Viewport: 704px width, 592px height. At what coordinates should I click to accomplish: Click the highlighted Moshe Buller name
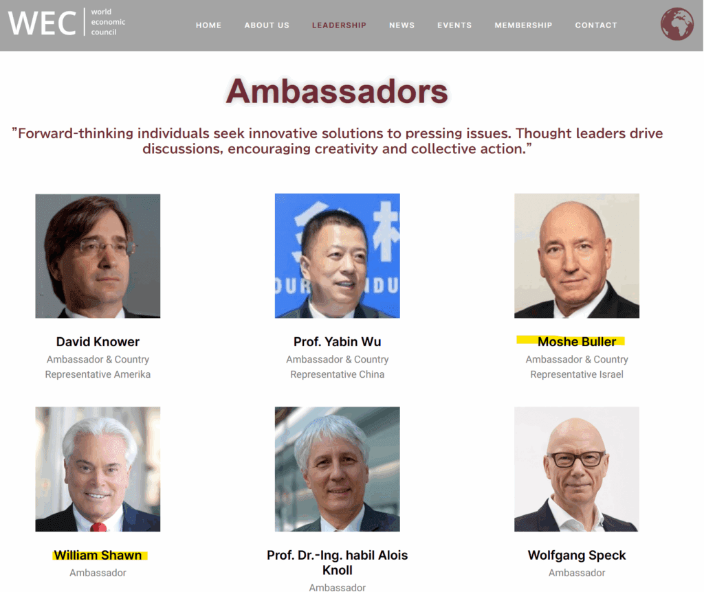tap(576, 341)
